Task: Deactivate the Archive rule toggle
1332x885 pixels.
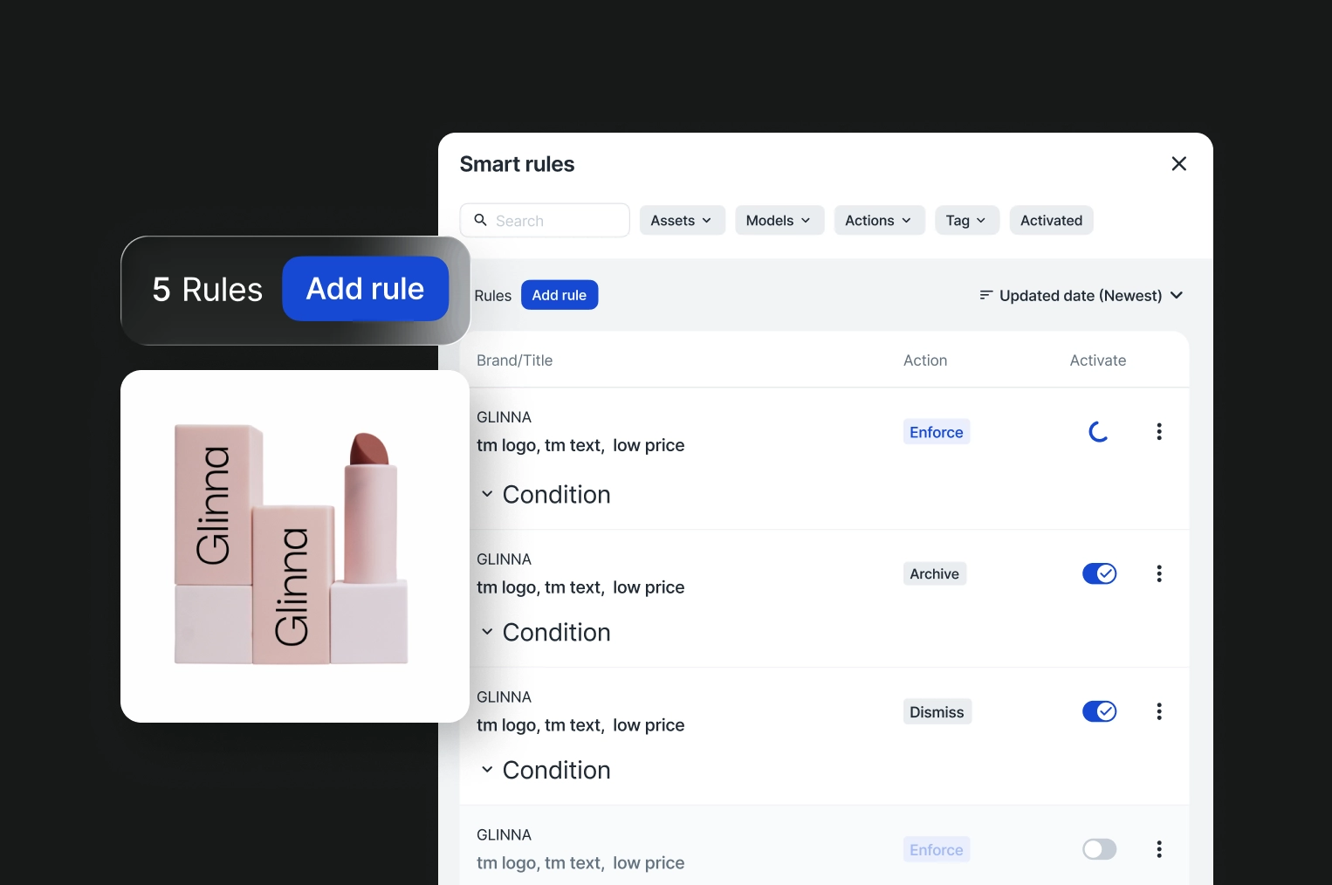Action: tap(1099, 573)
